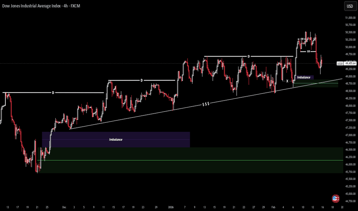Click the 49,000.00 price axis label

pyautogui.click(x=350, y=76)
